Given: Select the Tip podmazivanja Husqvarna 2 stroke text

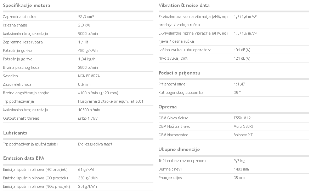Looking at the screenshot, I should 111,101.
